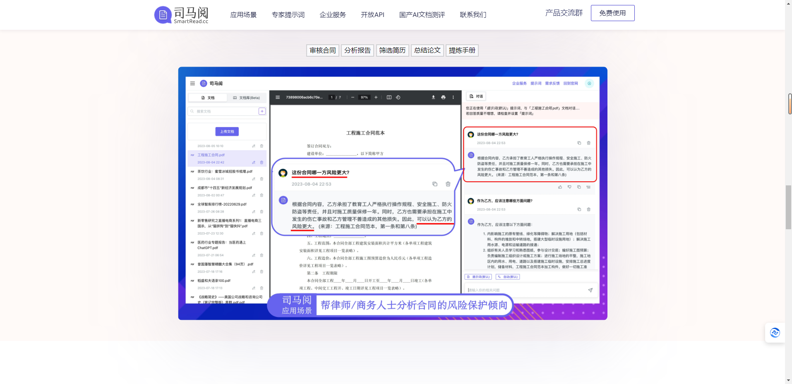Switch to the 文档库(Beta) tab
This screenshot has height=384, width=792.
(x=247, y=97)
